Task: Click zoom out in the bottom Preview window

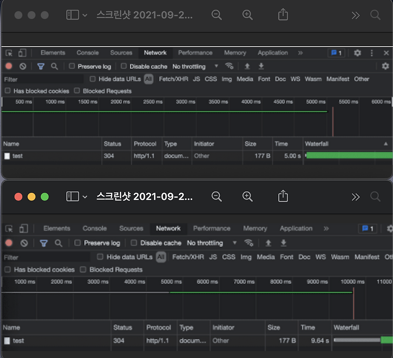Action: tap(217, 197)
